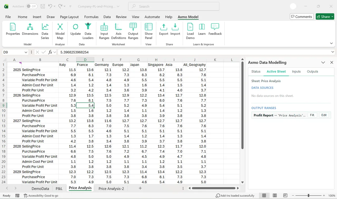Click the Comments button
This screenshot has width=337, height=199.
[302, 17]
